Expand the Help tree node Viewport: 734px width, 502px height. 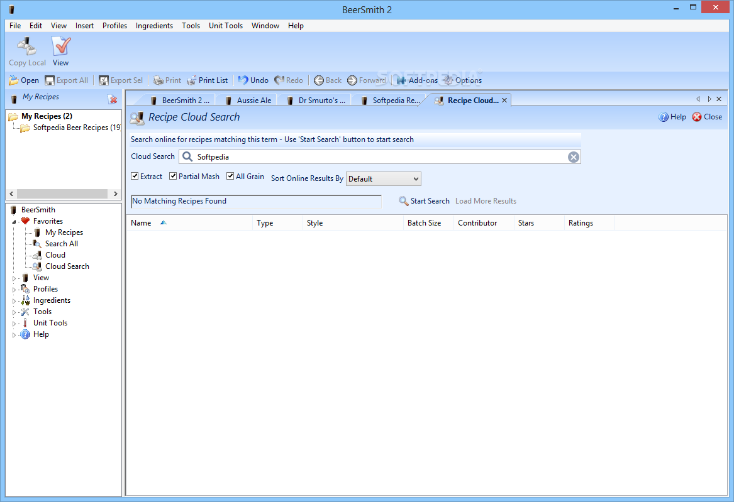(x=14, y=335)
